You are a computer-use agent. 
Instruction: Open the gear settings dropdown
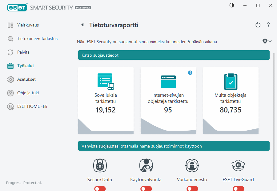click(267, 41)
